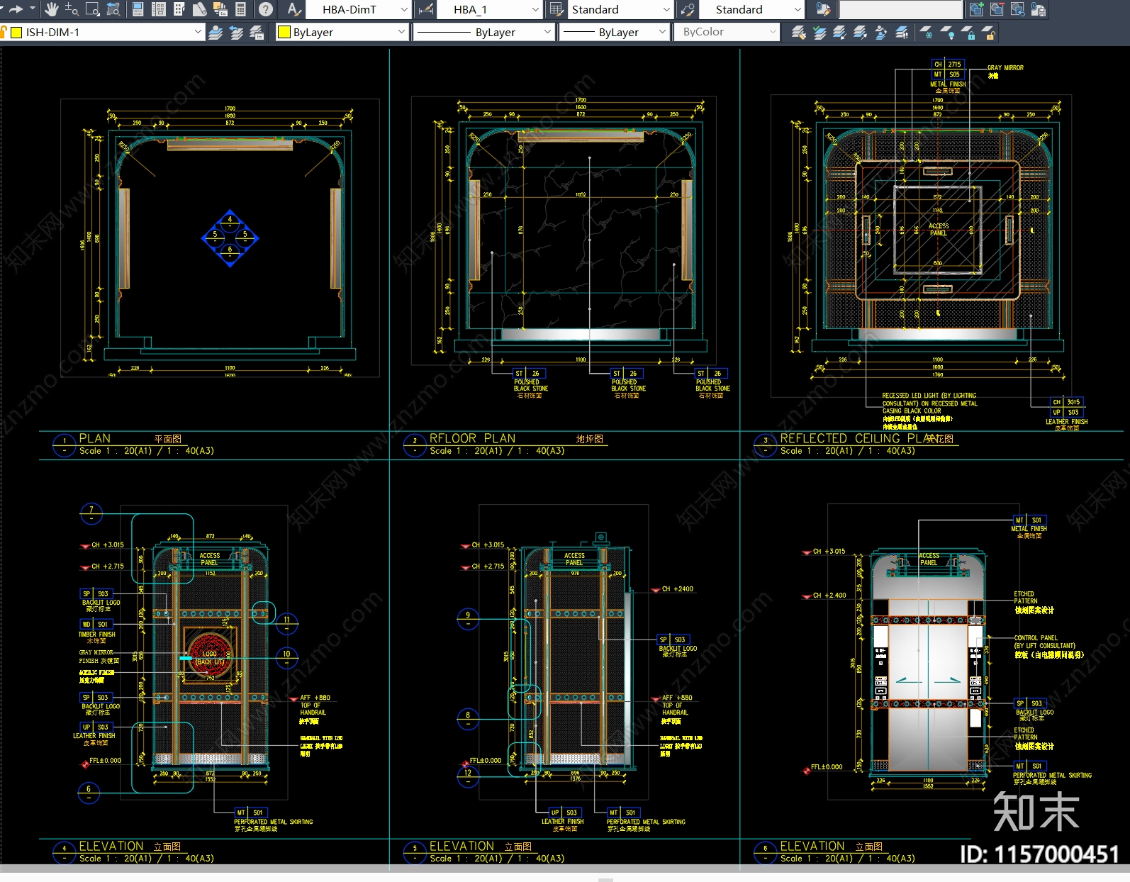1130x882 pixels.
Task: Click the Layer Match icon
Action: click(798, 33)
